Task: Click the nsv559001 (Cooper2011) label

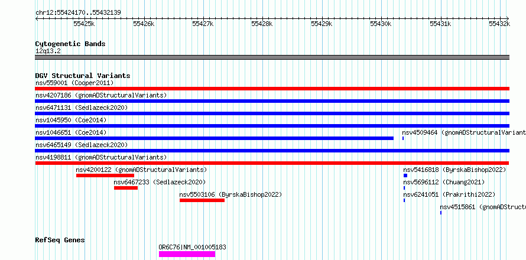Action: [74, 83]
